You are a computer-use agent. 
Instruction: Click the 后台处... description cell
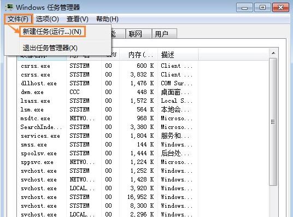pos(175,154)
